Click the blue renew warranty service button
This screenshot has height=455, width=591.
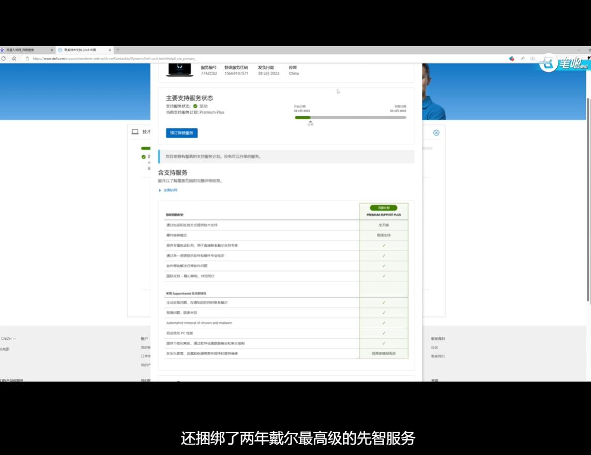(181, 133)
